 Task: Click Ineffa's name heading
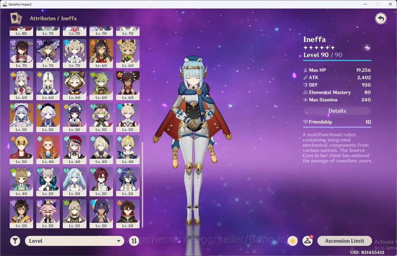[314, 40]
